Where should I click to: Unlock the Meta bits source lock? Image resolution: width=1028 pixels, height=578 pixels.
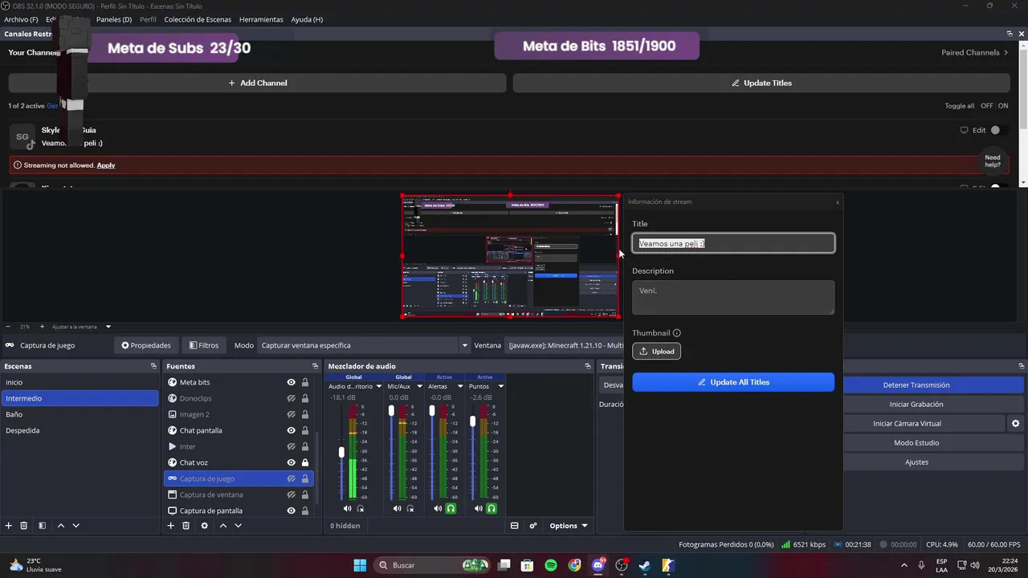305,382
